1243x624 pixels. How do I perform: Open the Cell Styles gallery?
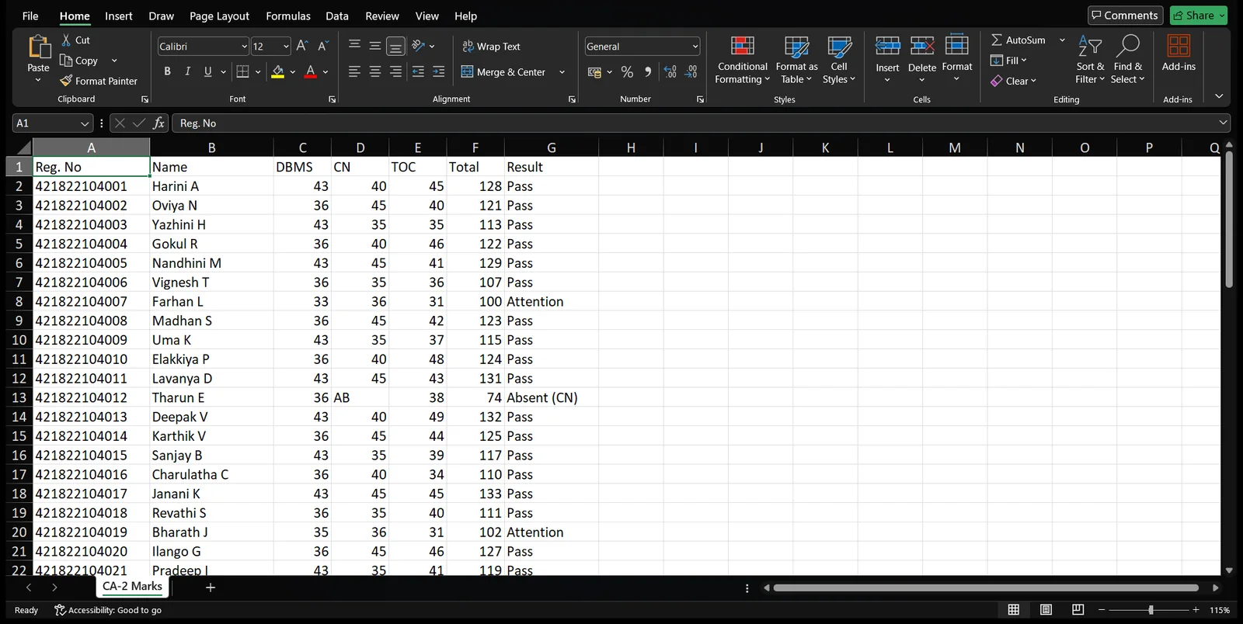(x=839, y=60)
